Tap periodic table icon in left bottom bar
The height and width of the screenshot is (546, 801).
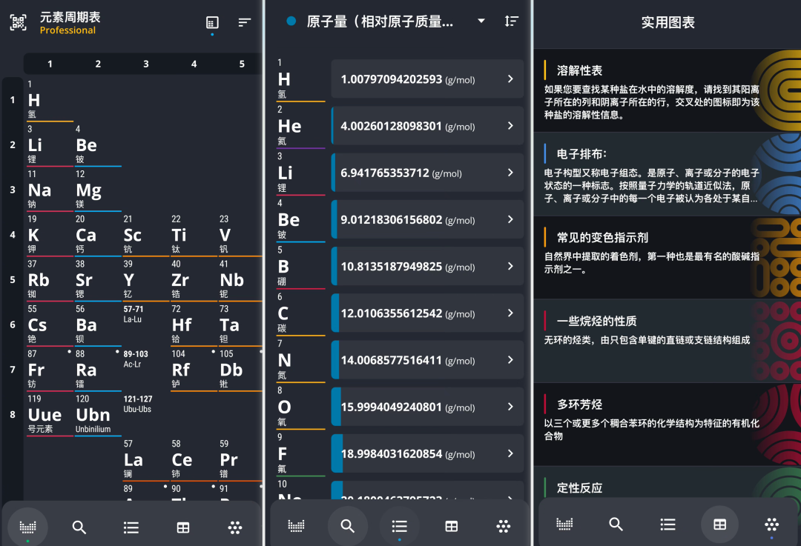point(27,527)
